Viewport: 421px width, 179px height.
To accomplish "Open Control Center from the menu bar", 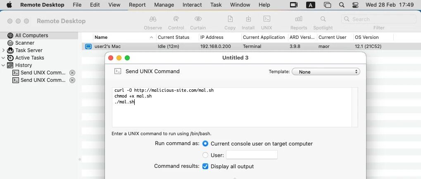I will click(x=354, y=5).
